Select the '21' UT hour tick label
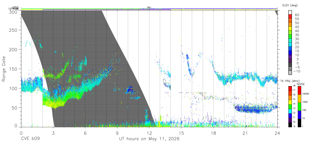This screenshot has width=312, height=144. pos(245,133)
